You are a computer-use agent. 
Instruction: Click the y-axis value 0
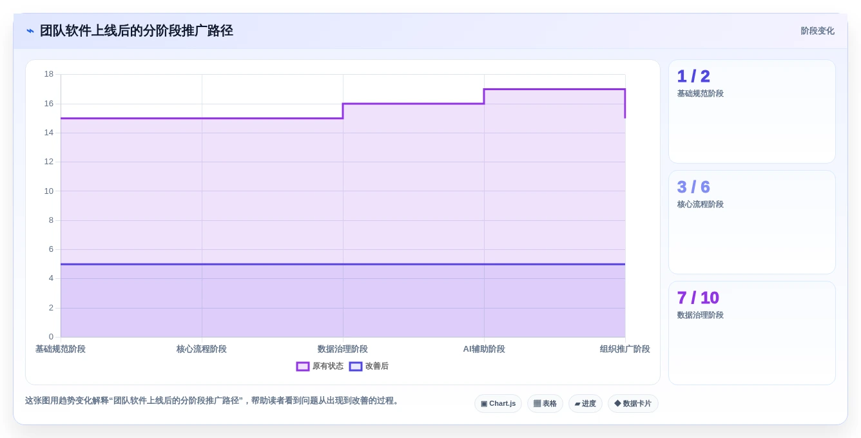[x=52, y=337]
